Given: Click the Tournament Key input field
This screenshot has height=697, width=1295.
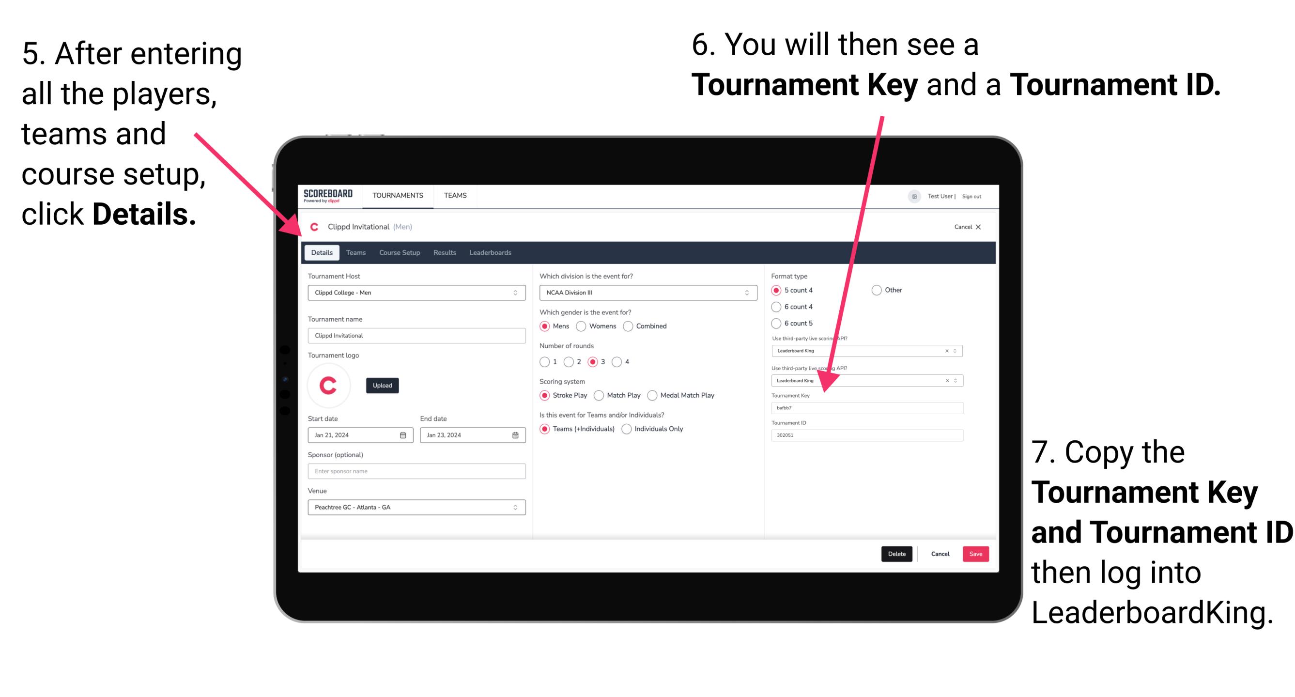Looking at the screenshot, I should (868, 409).
